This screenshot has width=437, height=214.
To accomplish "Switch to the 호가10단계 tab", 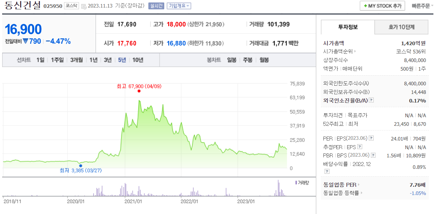I will click(401, 27).
